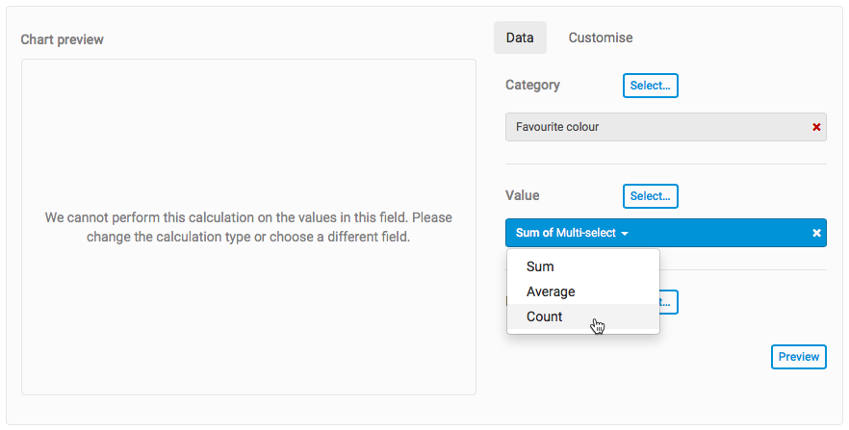Click Select… next to Category

pos(650,86)
